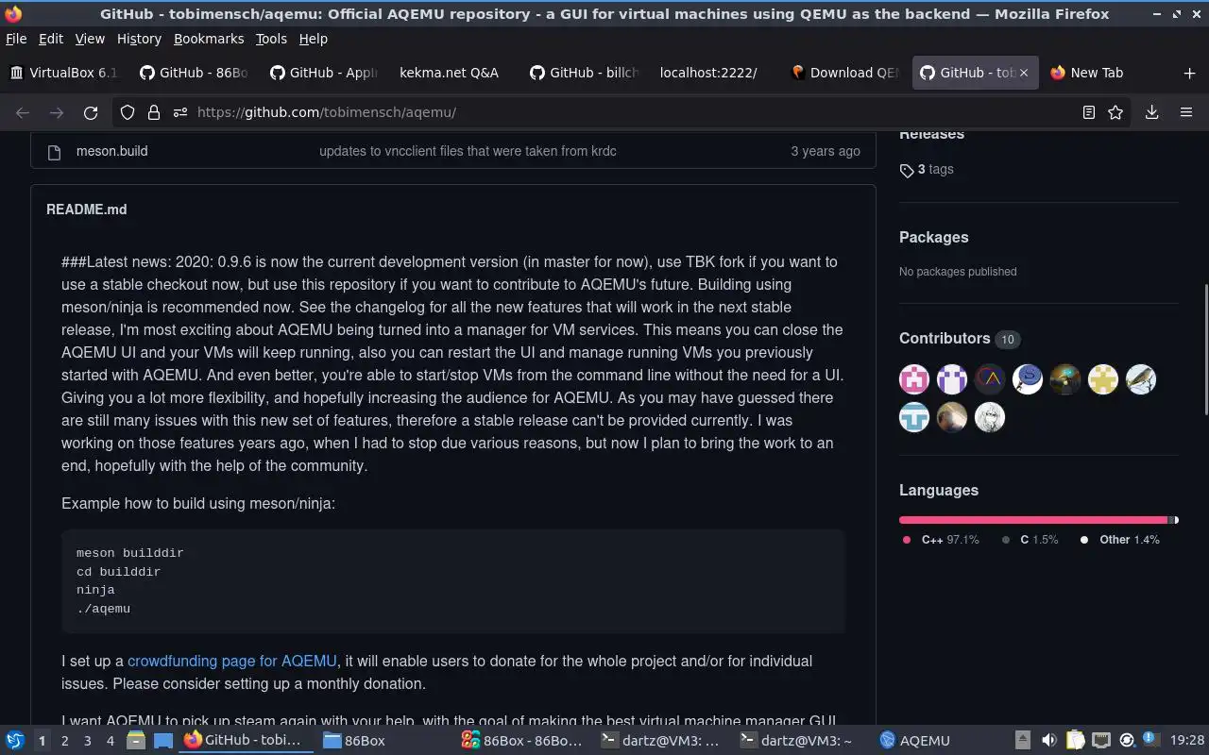Open the Help menu

[314, 39]
